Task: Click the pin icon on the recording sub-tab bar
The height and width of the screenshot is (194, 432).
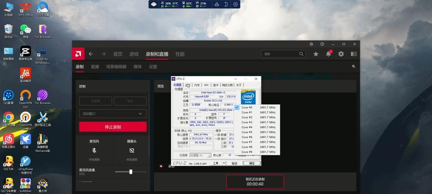Action: point(354,66)
